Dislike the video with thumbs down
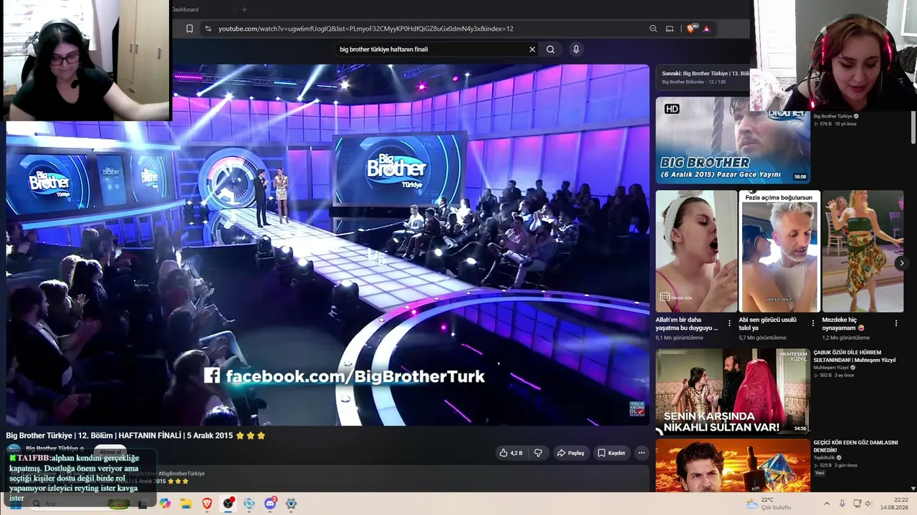This screenshot has height=515, width=917. pyautogui.click(x=538, y=453)
